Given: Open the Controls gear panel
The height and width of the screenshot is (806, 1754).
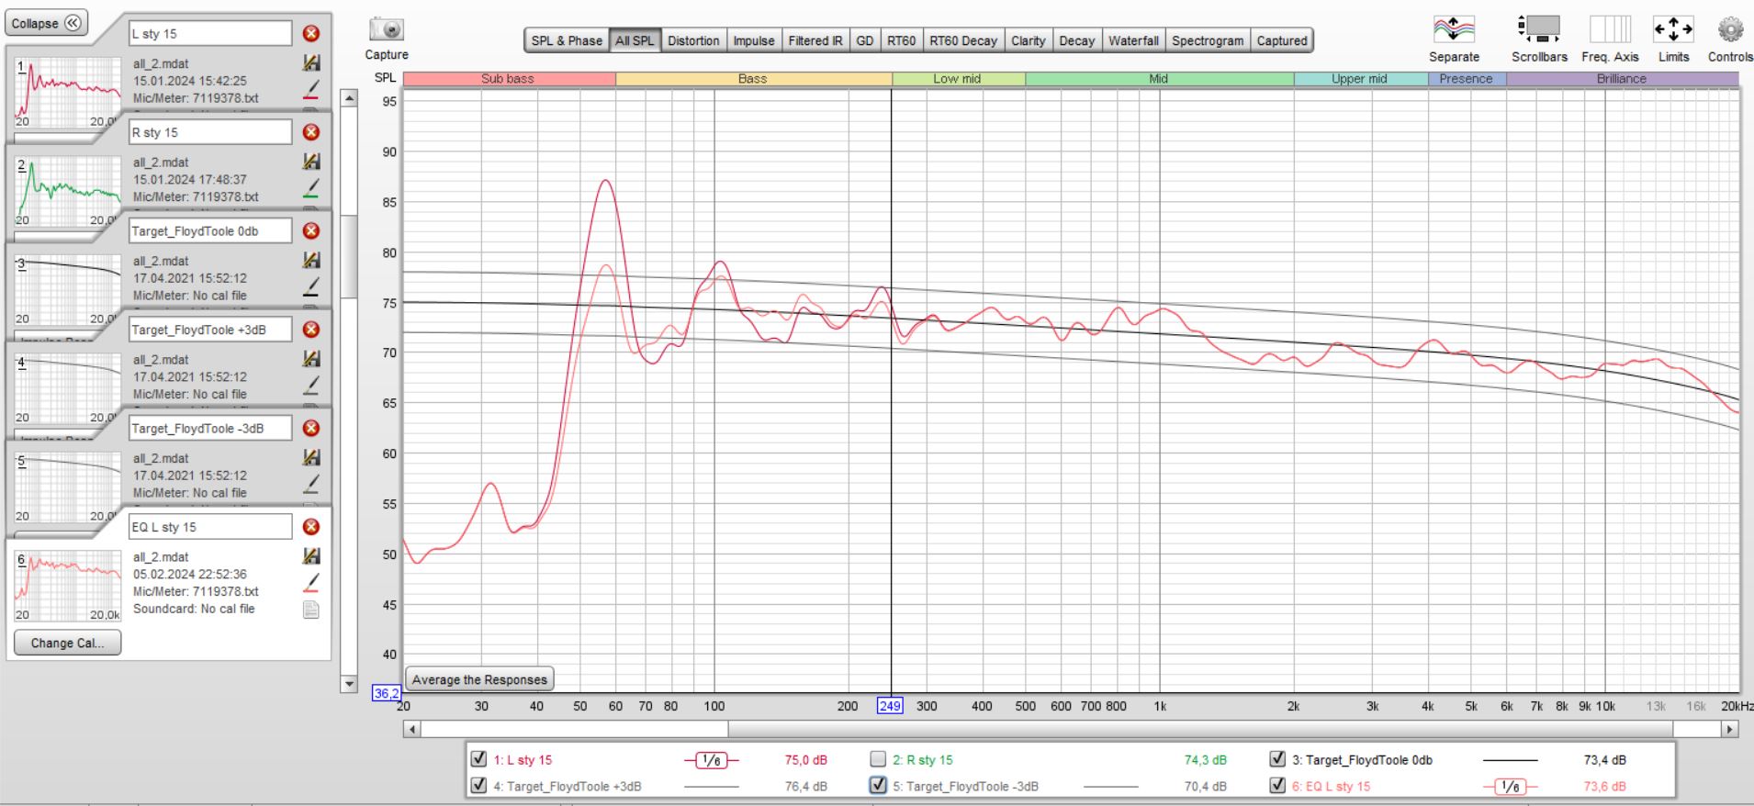Looking at the screenshot, I should (x=1730, y=29).
